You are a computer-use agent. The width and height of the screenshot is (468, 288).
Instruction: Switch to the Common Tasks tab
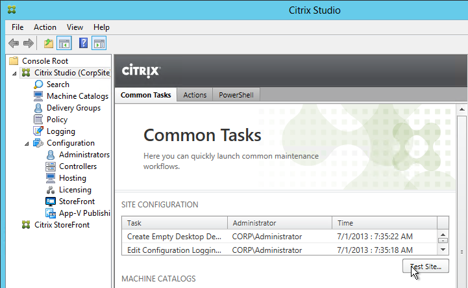(145, 95)
